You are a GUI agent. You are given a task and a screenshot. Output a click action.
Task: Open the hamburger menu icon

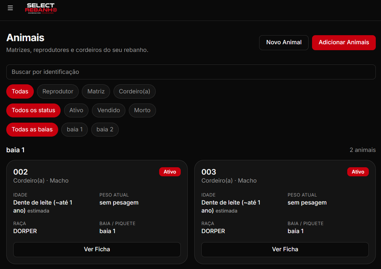click(x=10, y=8)
